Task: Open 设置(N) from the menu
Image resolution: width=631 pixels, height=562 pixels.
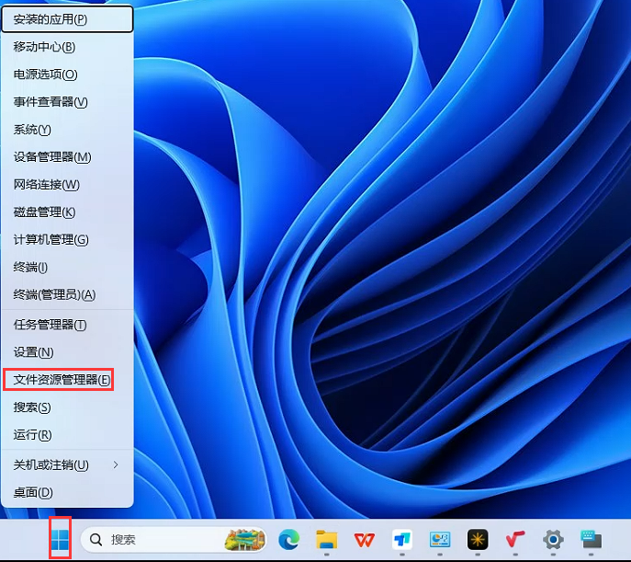Action: point(67,352)
